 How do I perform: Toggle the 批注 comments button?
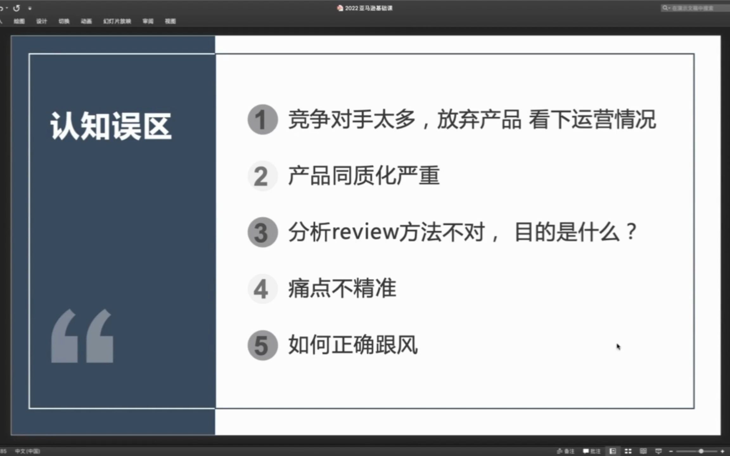pos(592,451)
